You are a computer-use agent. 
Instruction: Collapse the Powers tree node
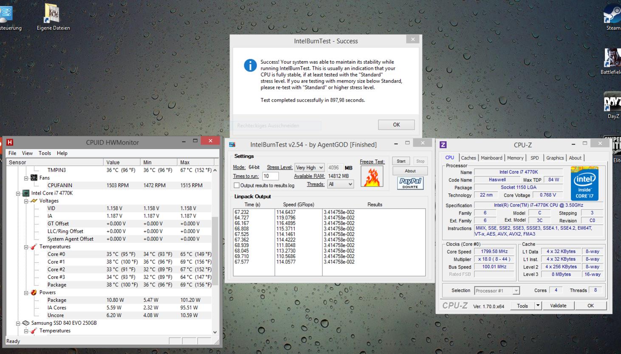coord(26,293)
